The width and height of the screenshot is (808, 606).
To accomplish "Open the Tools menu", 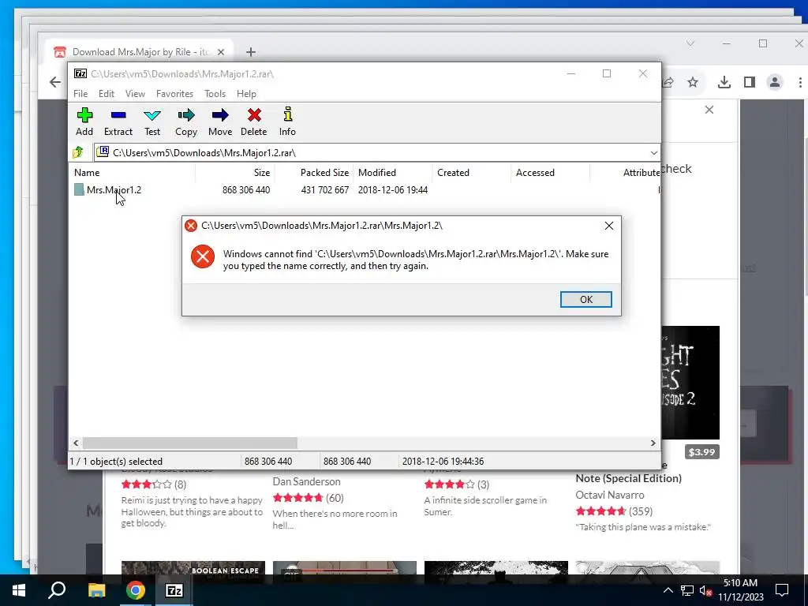I will point(215,94).
